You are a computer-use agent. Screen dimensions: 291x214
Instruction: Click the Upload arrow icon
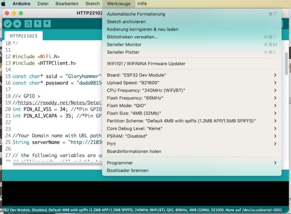point(17,24)
